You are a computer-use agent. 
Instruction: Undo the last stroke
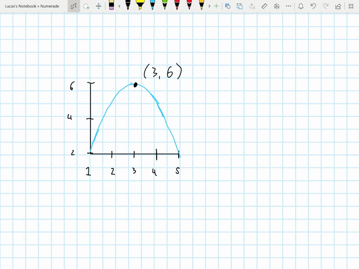coord(313,6)
